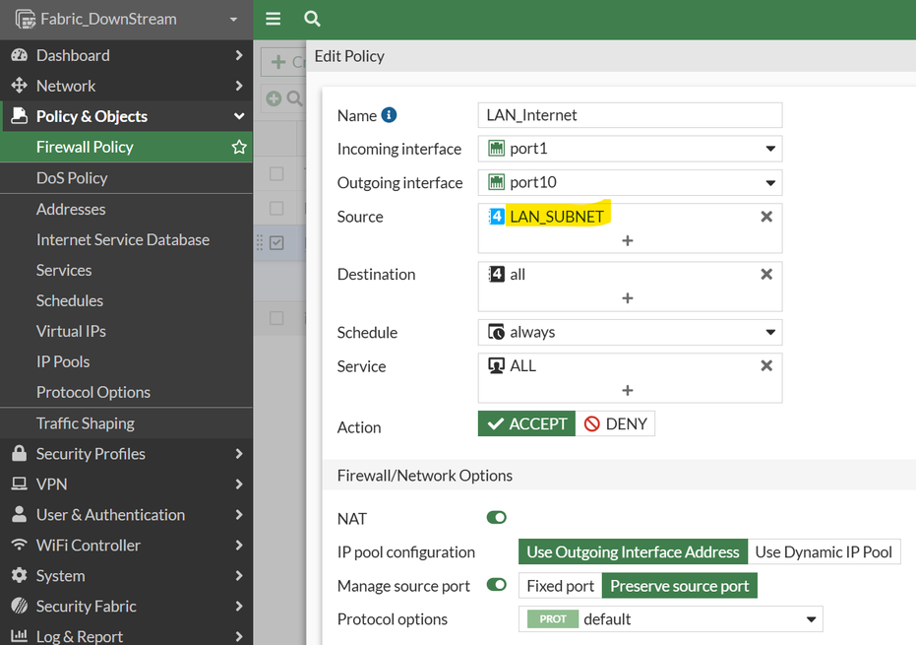Click the info icon next to the Name label
The image size is (916, 645).
pos(389,115)
